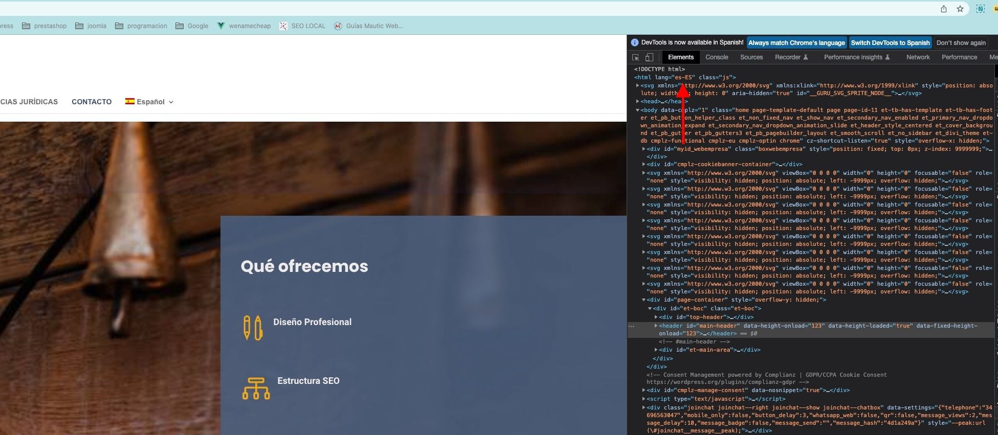This screenshot has height=435, width=998.
Task: Click Switch DevTools to Spanish button
Action: click(890, 43)
